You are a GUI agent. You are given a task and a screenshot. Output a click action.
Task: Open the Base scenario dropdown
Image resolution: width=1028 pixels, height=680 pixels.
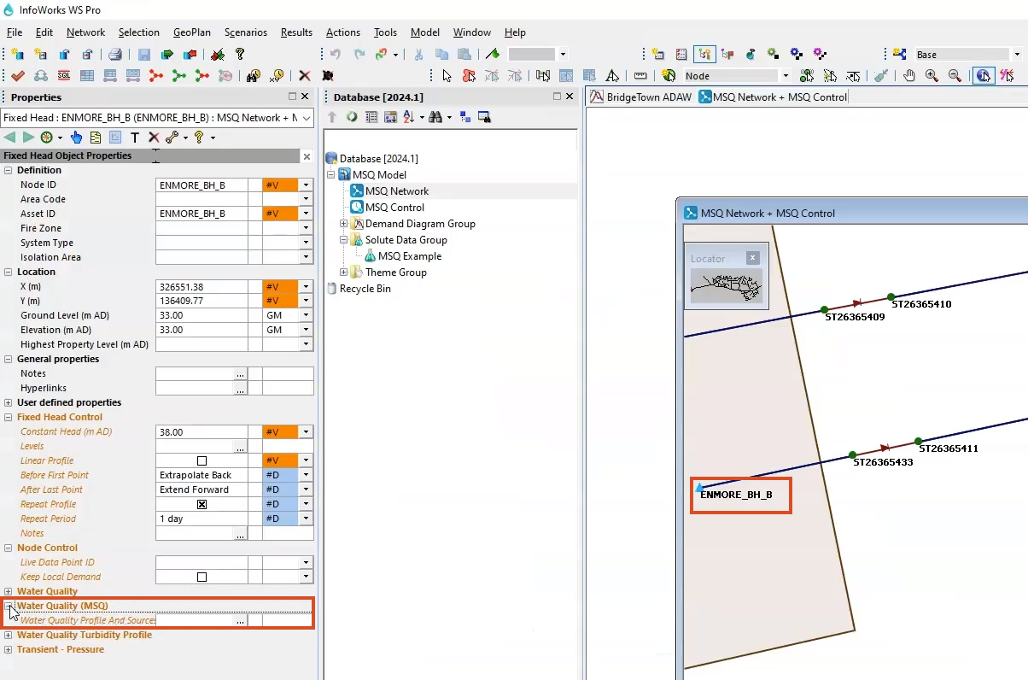coord(1016,55)
